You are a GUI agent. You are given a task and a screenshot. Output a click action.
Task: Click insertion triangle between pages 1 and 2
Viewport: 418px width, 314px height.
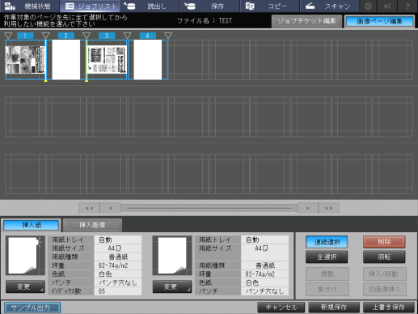46,36
